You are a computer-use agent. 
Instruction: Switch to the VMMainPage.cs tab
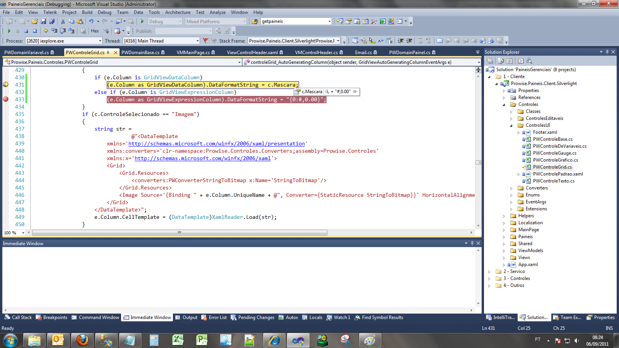[193, 53]
